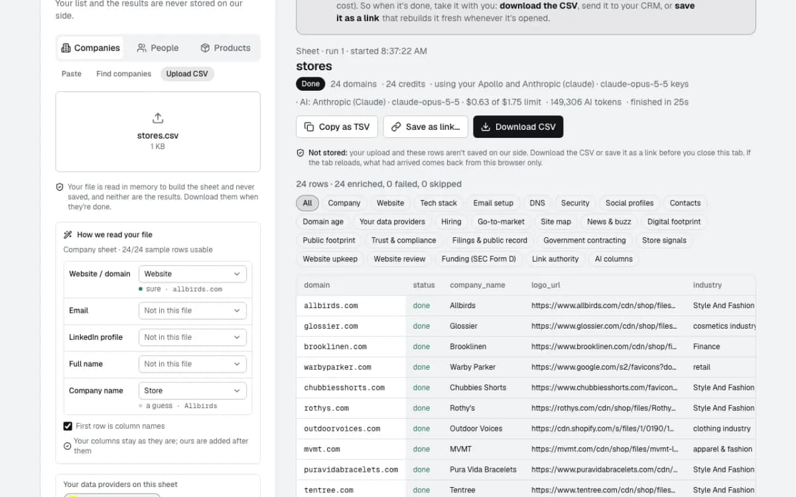Viewport: 796px width, 497px height.
Task: Click the glossier.com domain cell
Action: tap(351, 326)
